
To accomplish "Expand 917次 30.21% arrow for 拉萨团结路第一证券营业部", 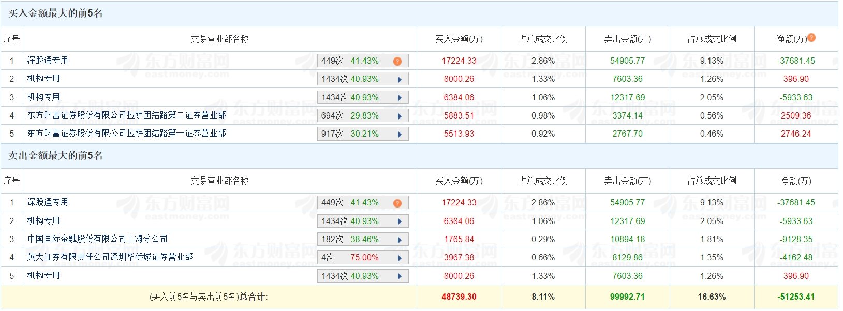I will [x=400, y=135].
